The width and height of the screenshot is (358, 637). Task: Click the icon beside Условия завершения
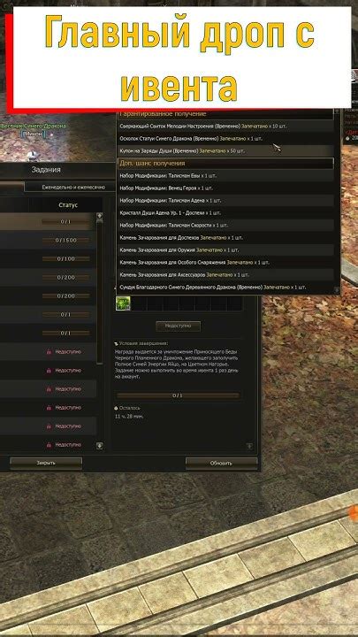tap(116, 343)
